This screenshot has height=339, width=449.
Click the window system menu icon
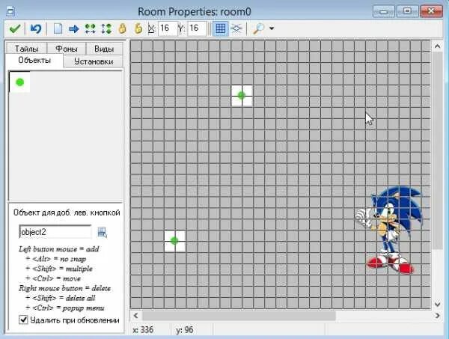(10, 11)
